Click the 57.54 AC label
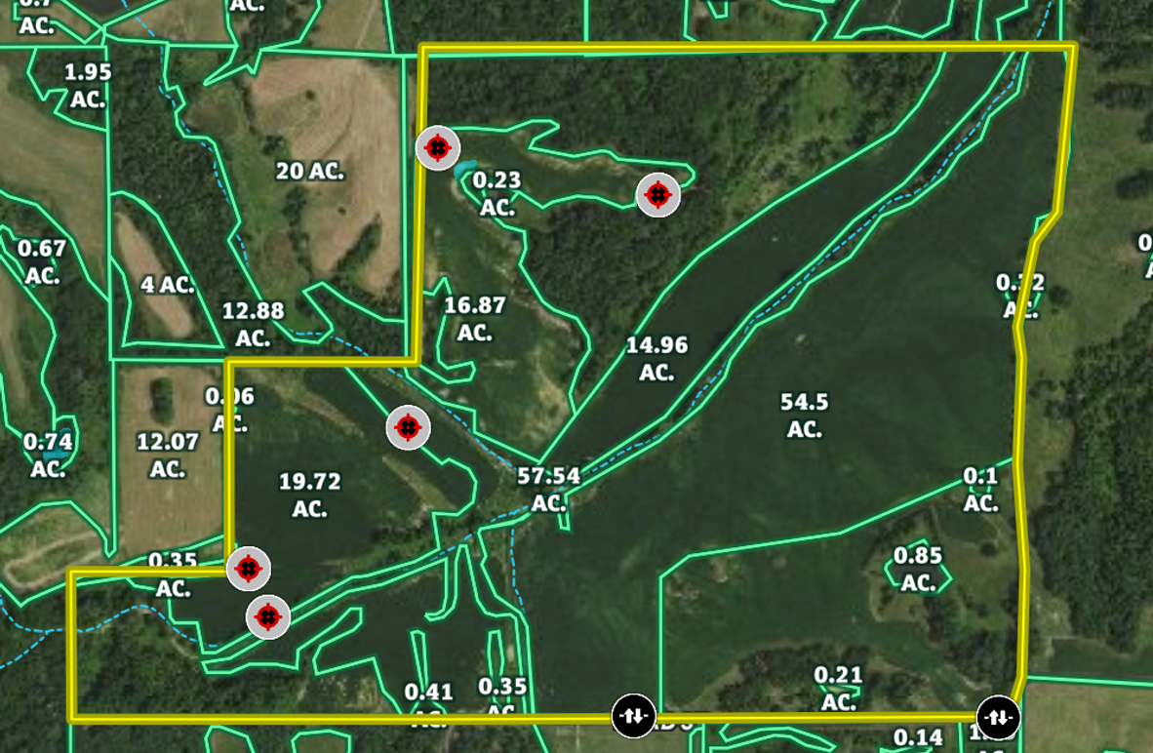 [548, 489]
